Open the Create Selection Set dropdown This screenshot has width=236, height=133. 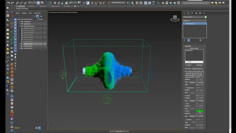coord(118,3)
